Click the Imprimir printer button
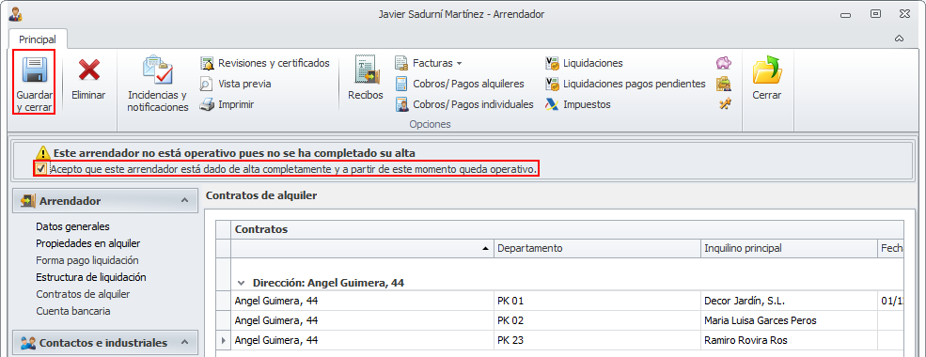 [227, 105]
